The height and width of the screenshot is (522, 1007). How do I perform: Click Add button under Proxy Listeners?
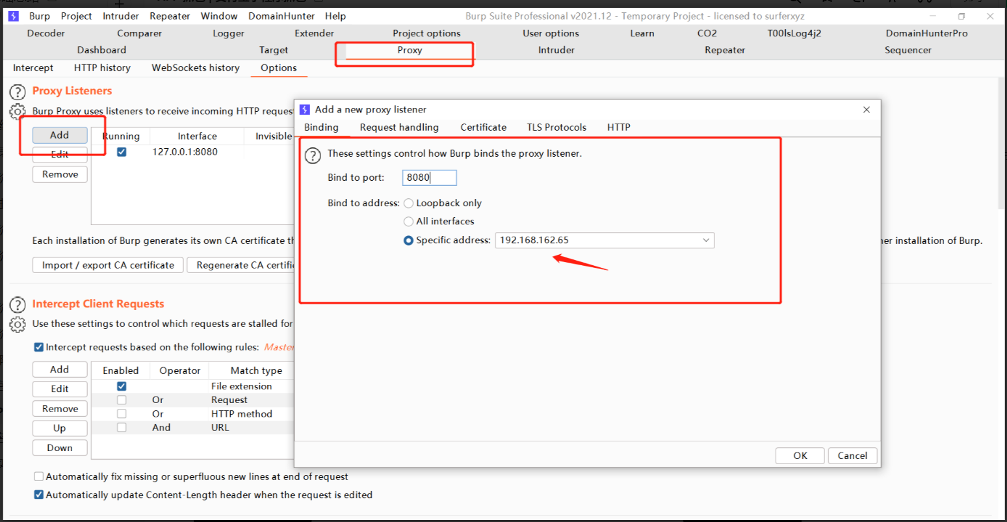tap(60, 135)
